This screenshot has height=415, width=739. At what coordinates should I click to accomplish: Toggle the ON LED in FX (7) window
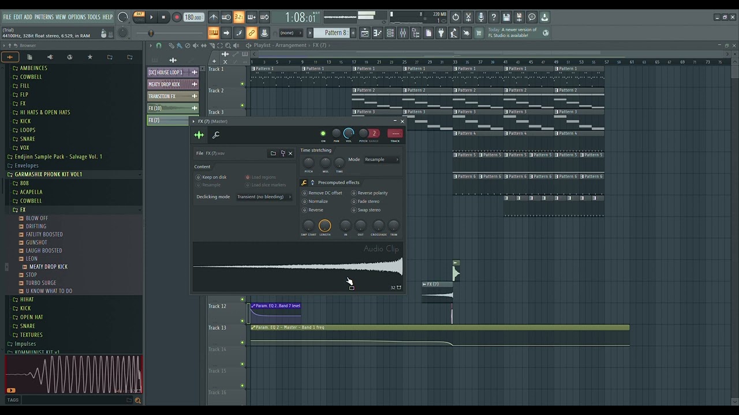323,134
